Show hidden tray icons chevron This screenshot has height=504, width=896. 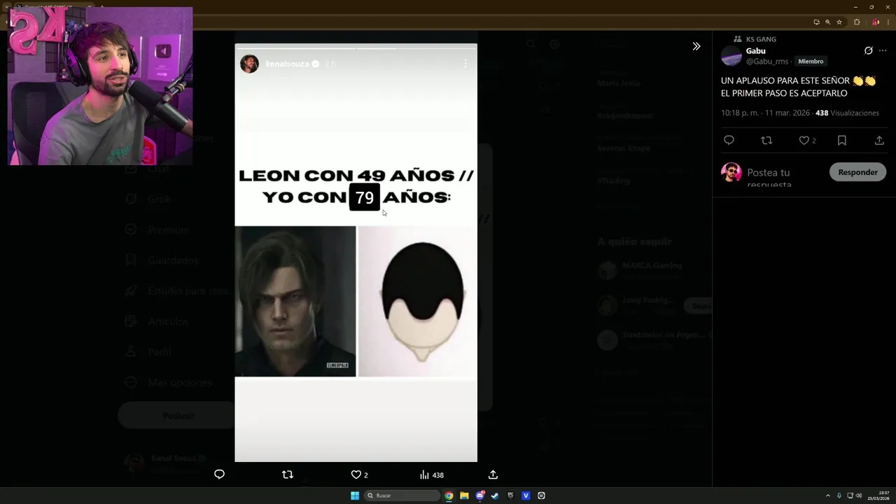click(827, 496)
